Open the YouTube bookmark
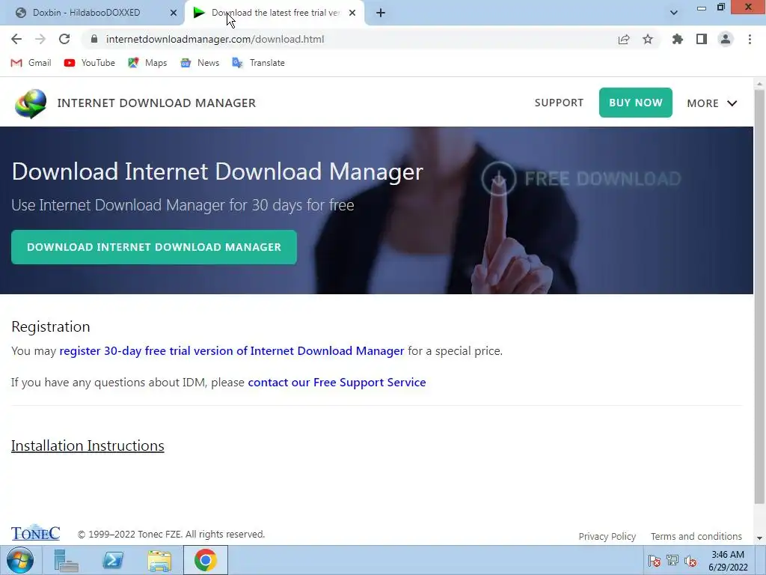The image size is (766, 575). (x=90, y=63)
